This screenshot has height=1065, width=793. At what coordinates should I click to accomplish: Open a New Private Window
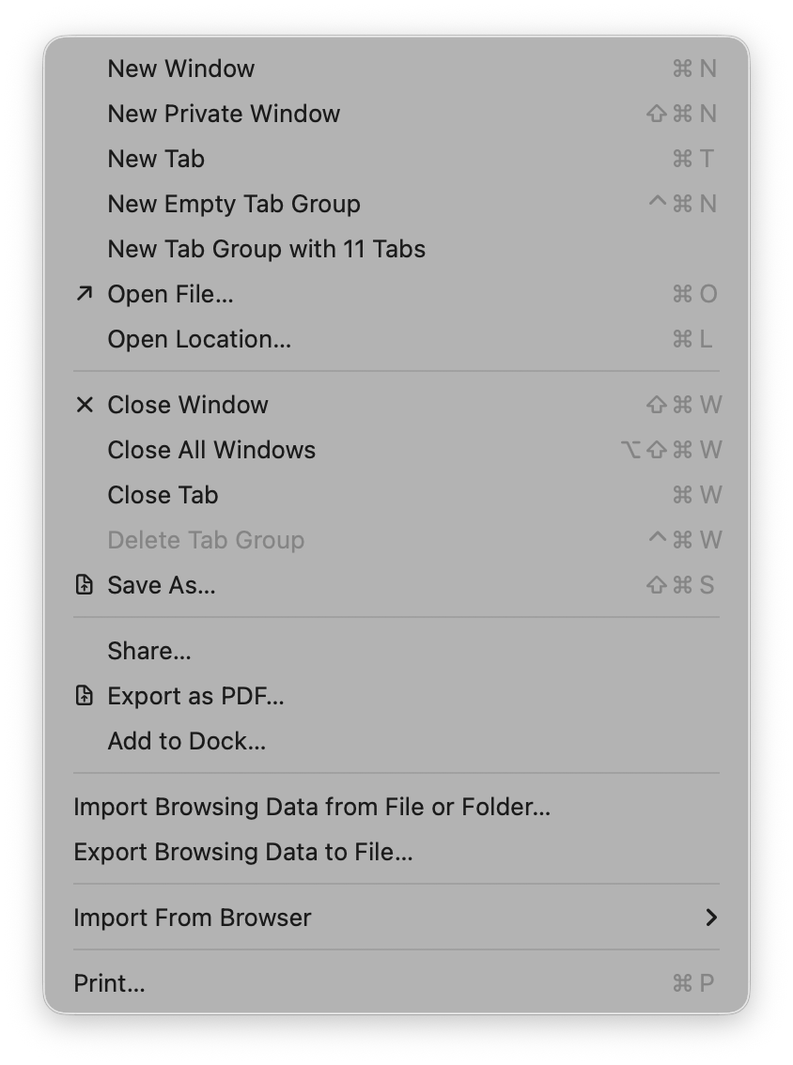pyautogui.click(x=224, y=113)
